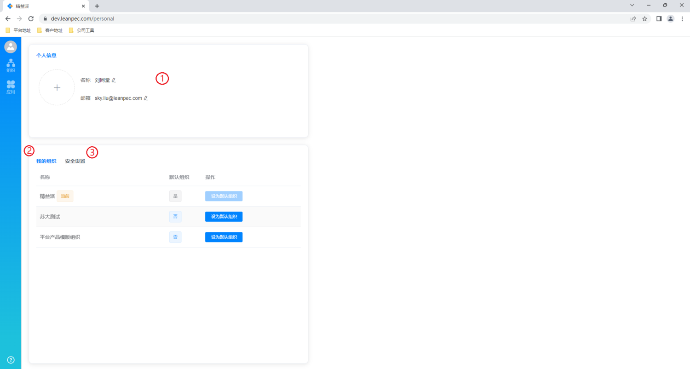Toggle the browser side panel

659,19
